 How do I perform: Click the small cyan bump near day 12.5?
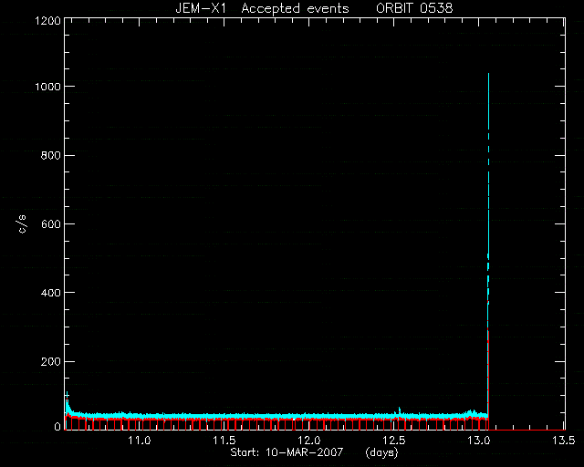click(x=400, y=410)
